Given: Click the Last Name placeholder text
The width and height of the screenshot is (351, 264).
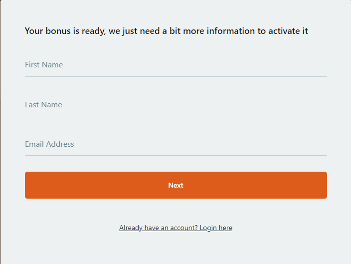Looking at the screenshot, I should (x=43, y=105).
